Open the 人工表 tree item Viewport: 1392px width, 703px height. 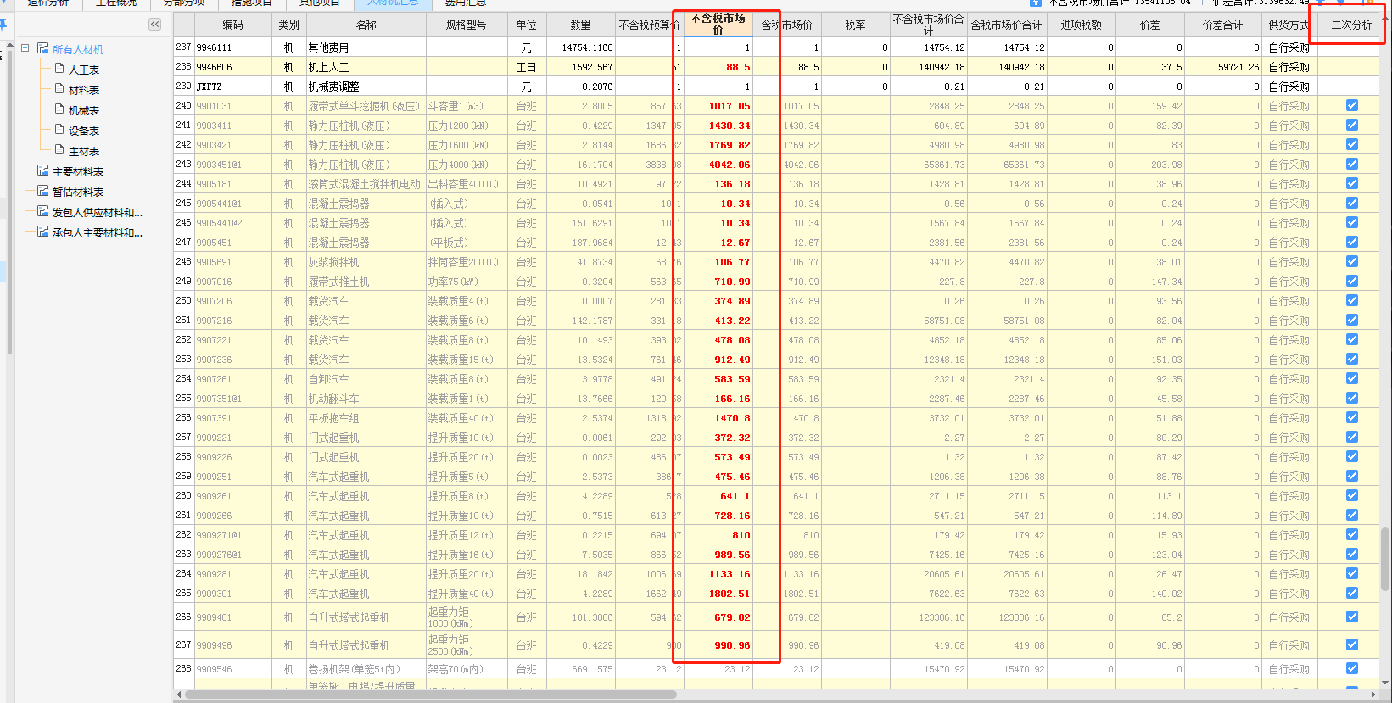[84, 70]
